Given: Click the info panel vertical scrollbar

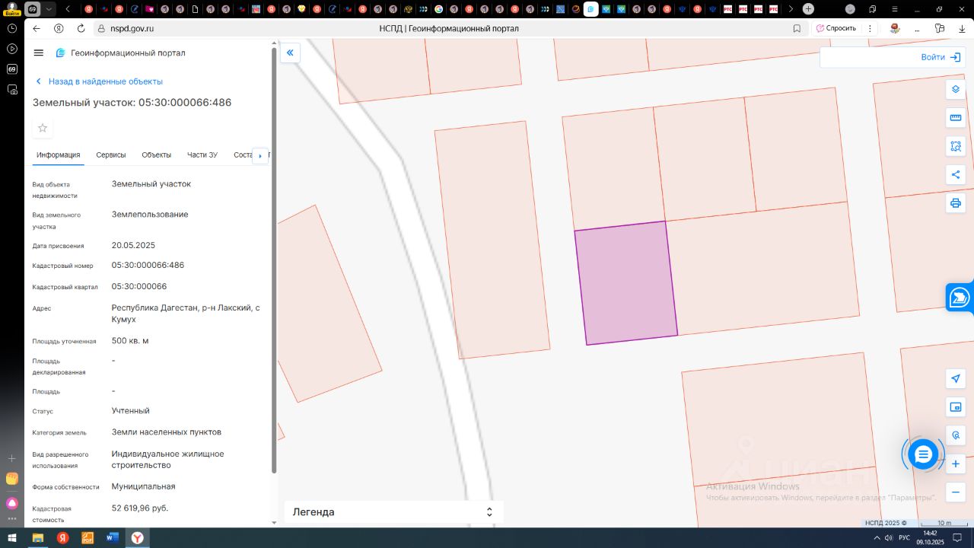Looking at the screenshot, I should click(x=274, y=259).
